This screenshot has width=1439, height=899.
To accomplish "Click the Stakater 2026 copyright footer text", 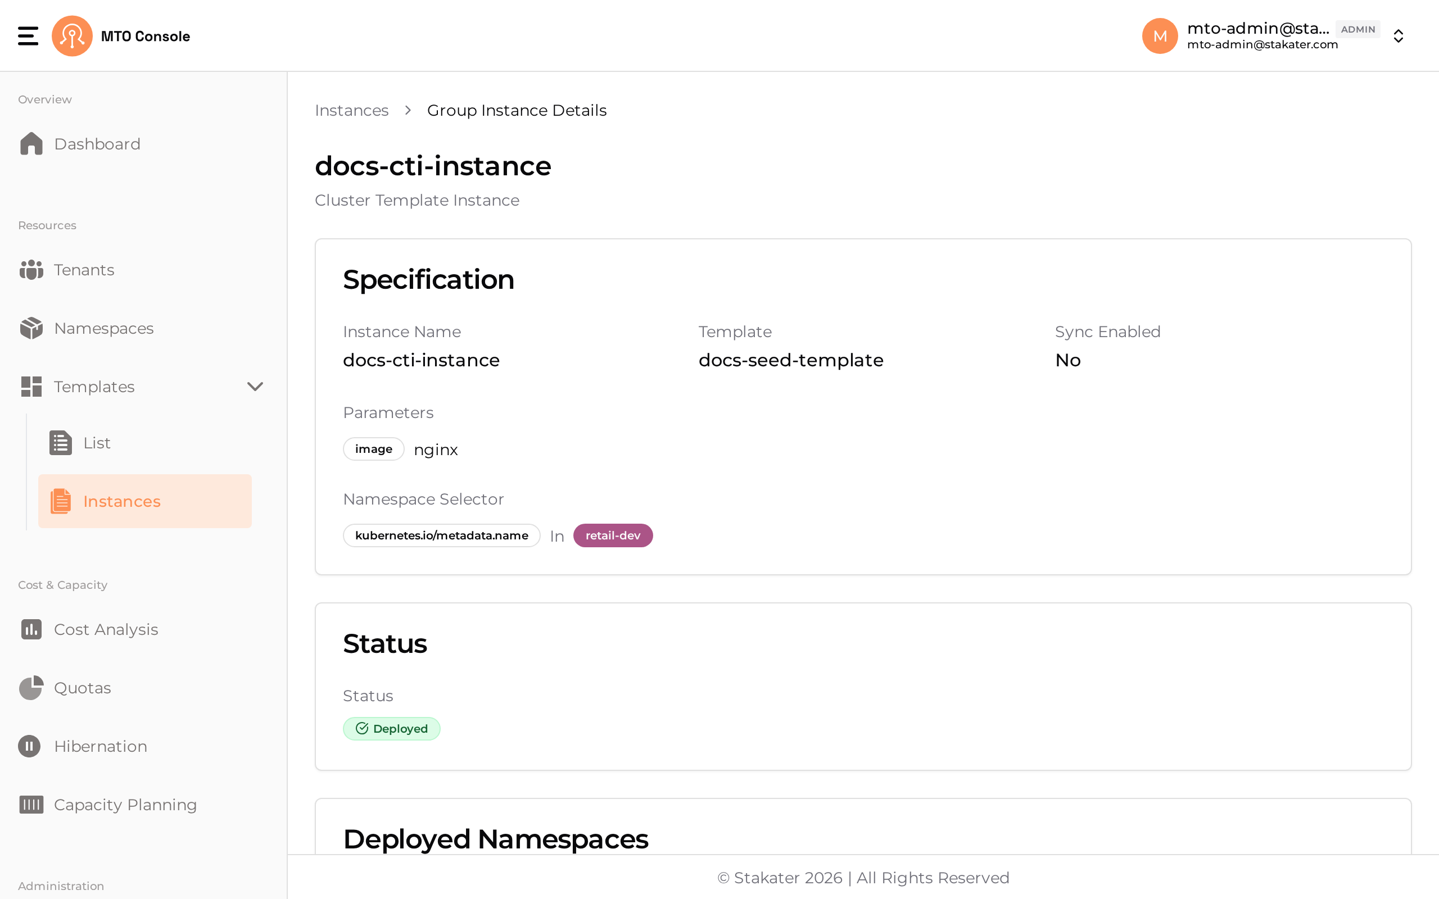I will 863,878.
